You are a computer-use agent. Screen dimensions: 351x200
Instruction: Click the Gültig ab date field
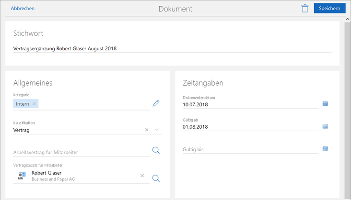pyautogui.click(x=249, y=127)
